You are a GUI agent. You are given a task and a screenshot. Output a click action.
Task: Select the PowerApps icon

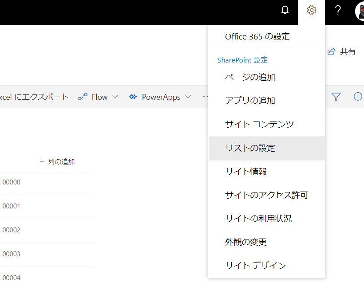pyautogui.click(x=133, y=97)
